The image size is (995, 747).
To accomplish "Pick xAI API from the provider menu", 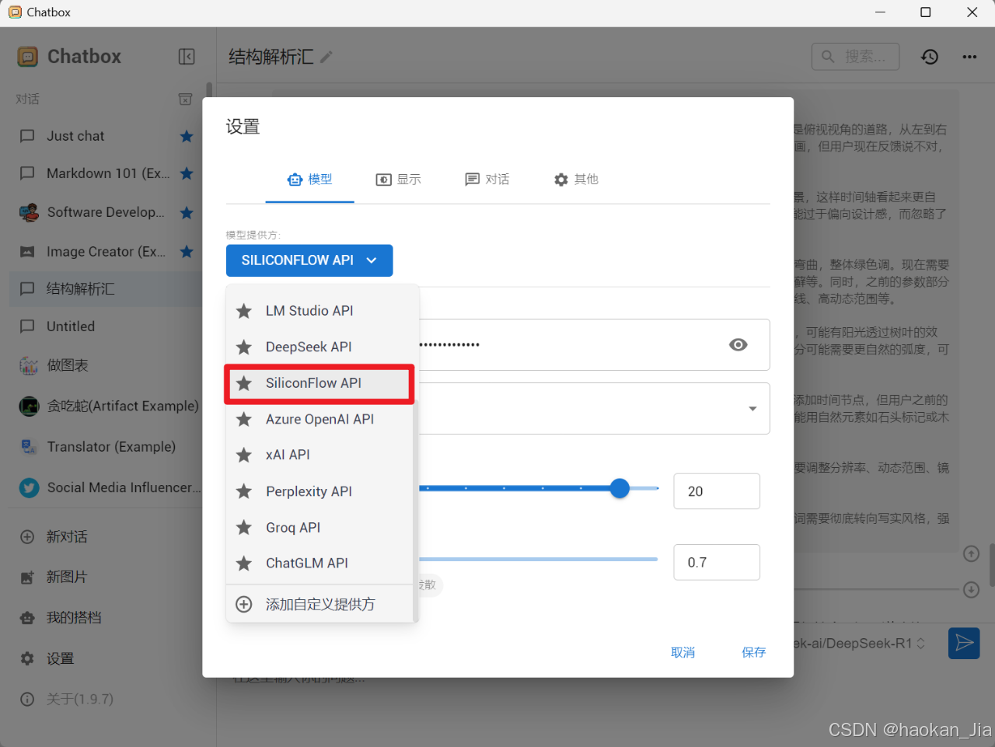I will click(319, 455).
